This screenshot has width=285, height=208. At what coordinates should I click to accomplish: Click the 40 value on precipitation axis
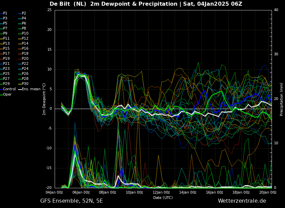(x=276, y=10)
